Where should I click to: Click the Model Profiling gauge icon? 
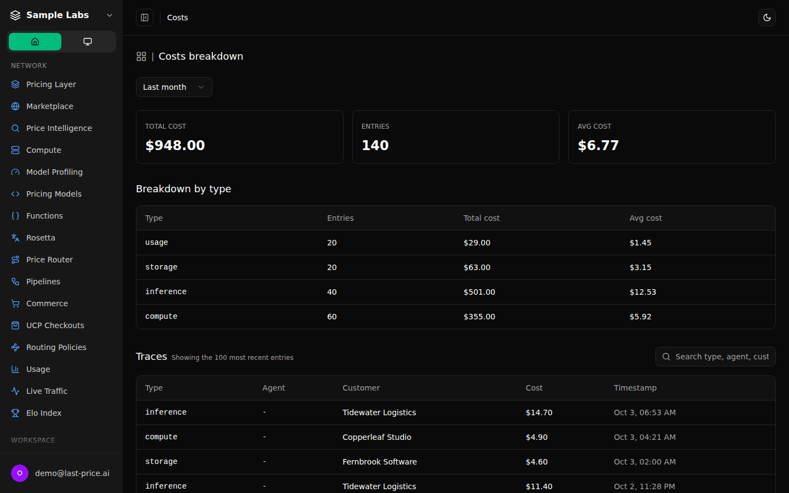pos(15,172)
